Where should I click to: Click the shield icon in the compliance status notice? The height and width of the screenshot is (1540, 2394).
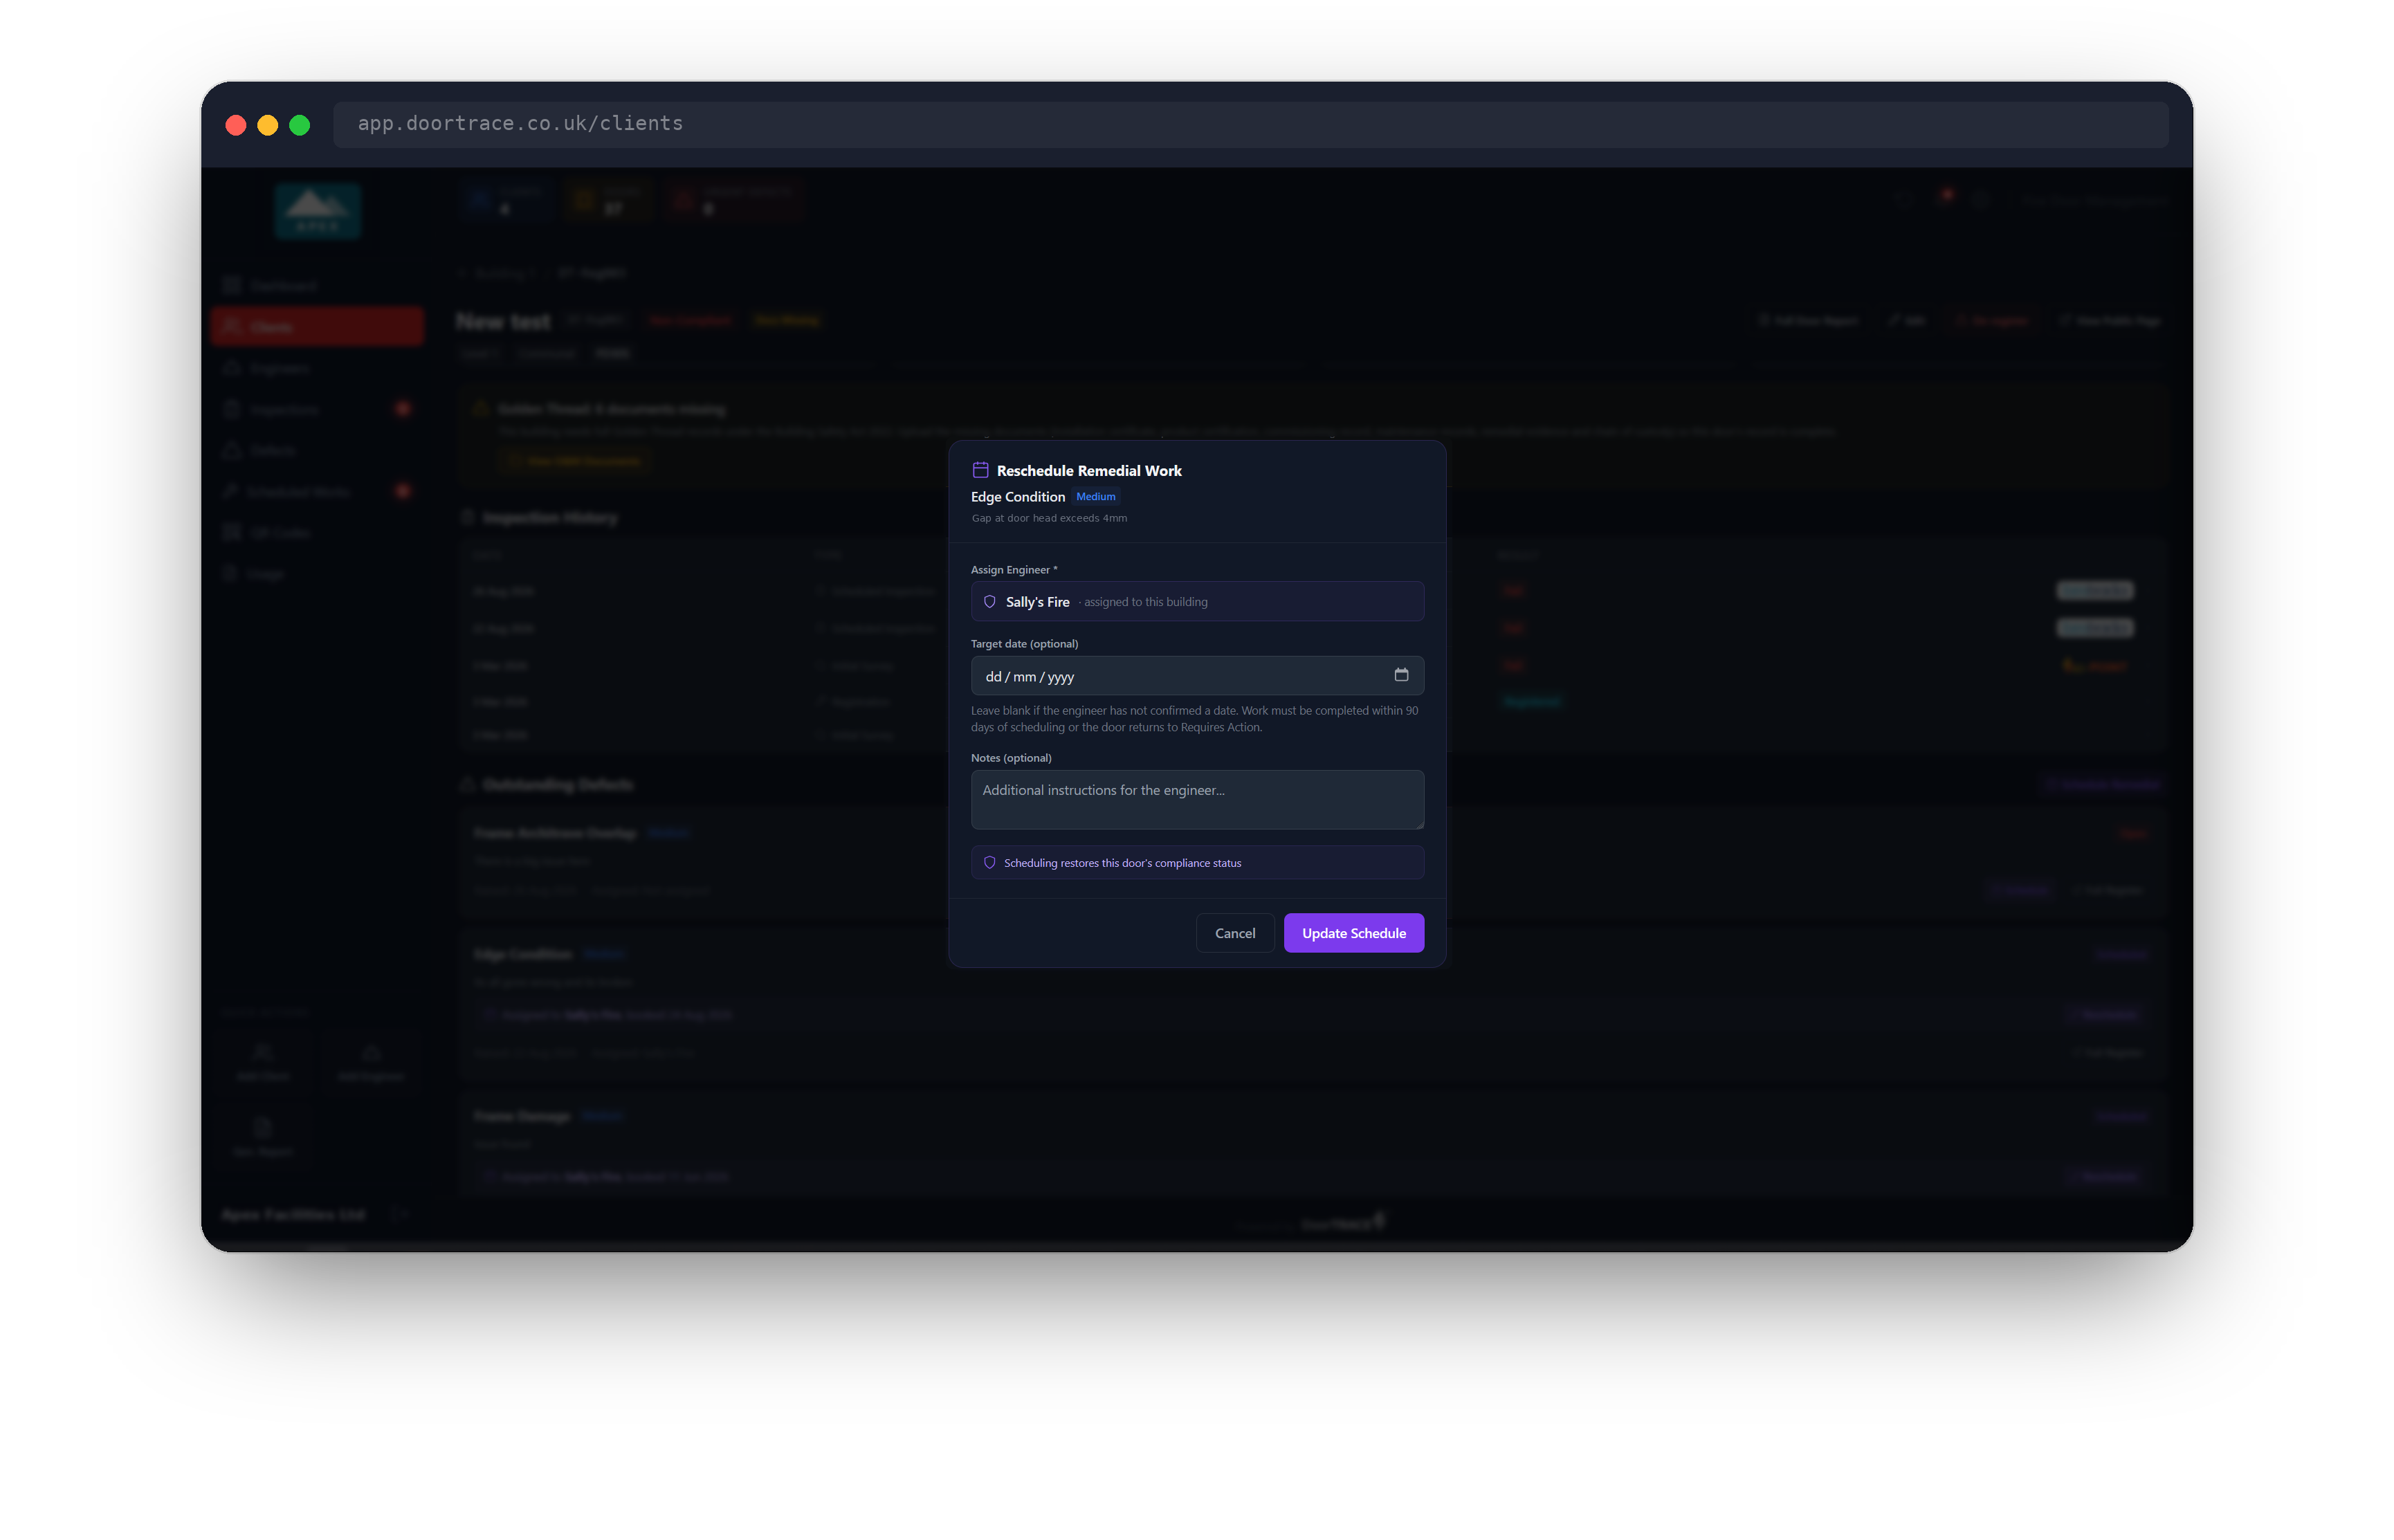coord(989,862)
